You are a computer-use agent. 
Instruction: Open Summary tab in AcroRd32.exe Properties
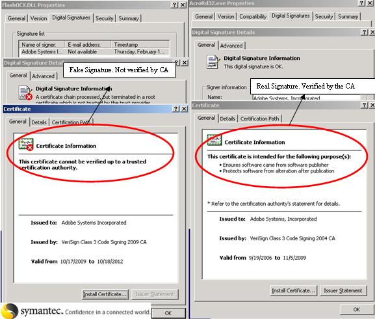pos(348,16)
